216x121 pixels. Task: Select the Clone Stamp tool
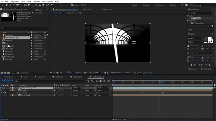pos(40,5)
